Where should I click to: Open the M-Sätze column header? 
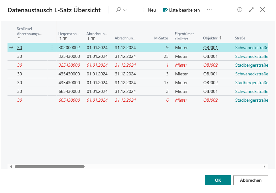161,38
